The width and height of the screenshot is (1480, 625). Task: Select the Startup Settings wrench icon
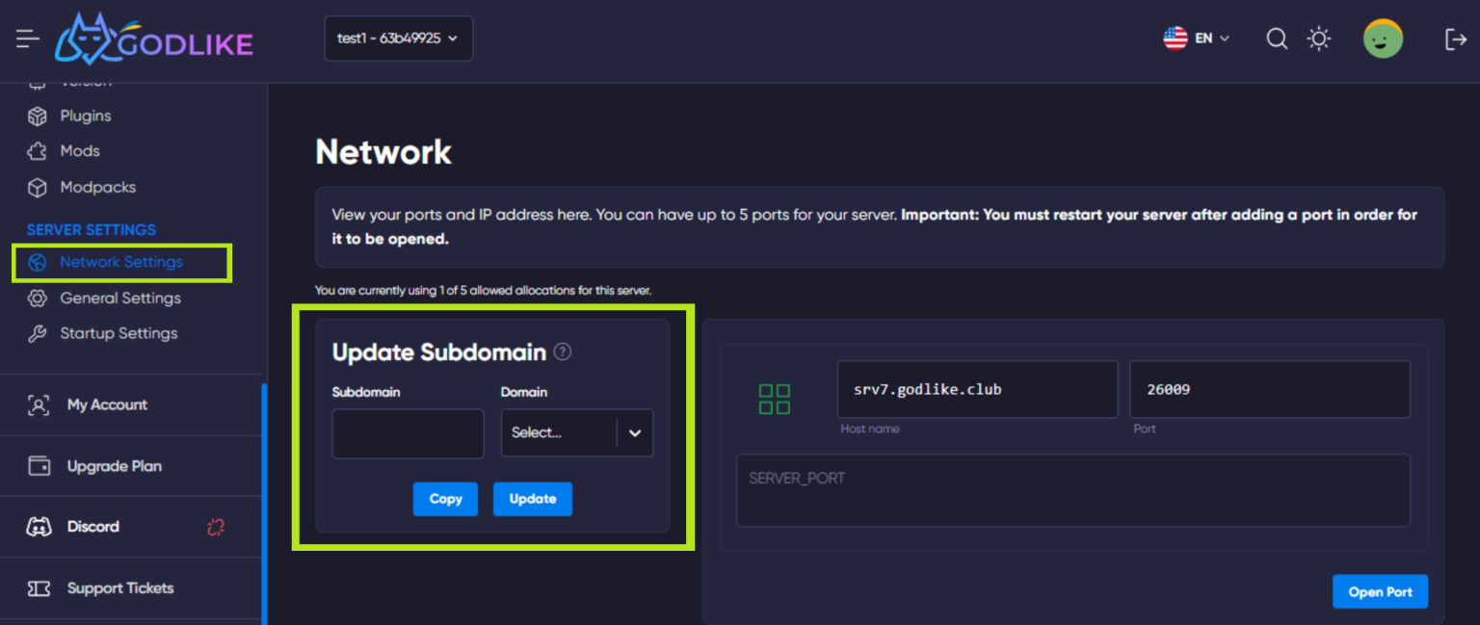coord(37,332)
